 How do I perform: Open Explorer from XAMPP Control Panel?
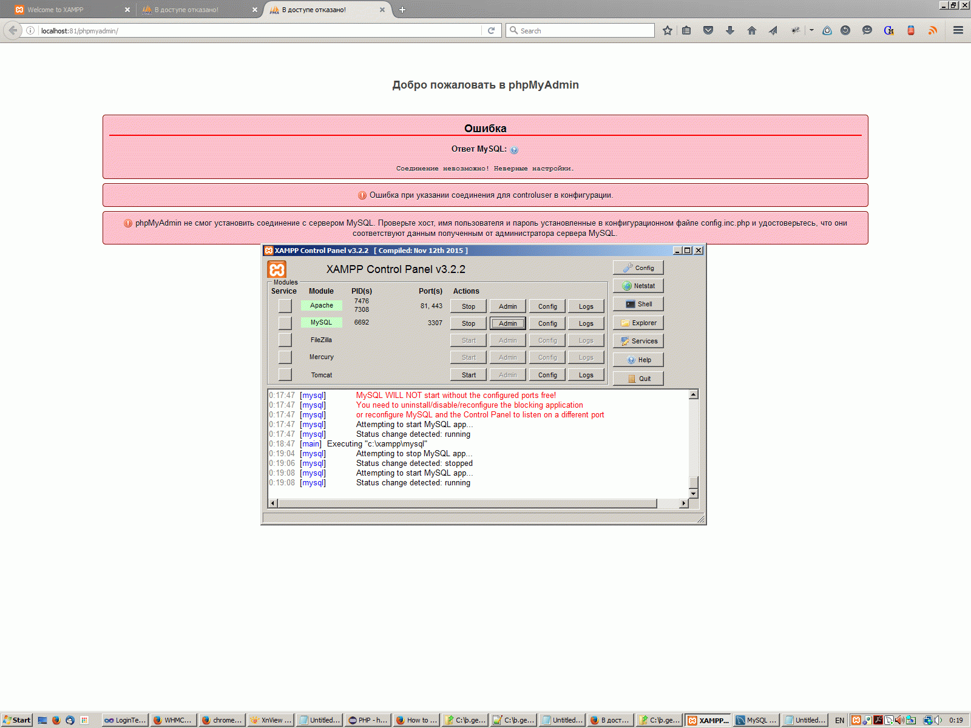pyautogui.click(x=638, y=323)
